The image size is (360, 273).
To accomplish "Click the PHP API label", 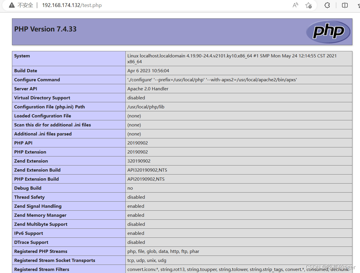I will 23,143.
